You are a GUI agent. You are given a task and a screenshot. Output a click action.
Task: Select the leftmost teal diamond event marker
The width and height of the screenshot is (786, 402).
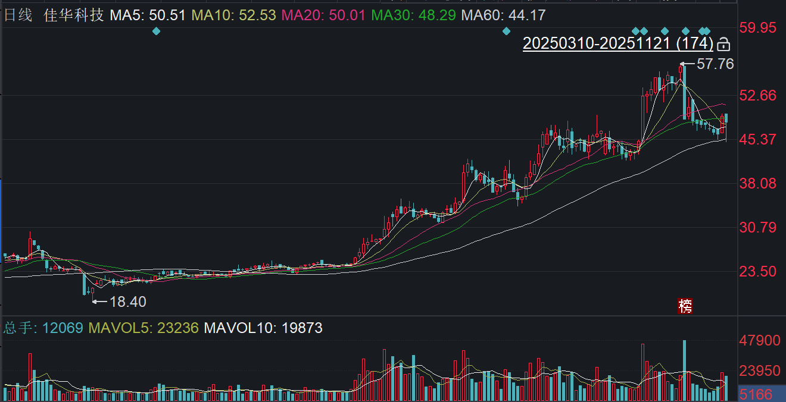156,31
